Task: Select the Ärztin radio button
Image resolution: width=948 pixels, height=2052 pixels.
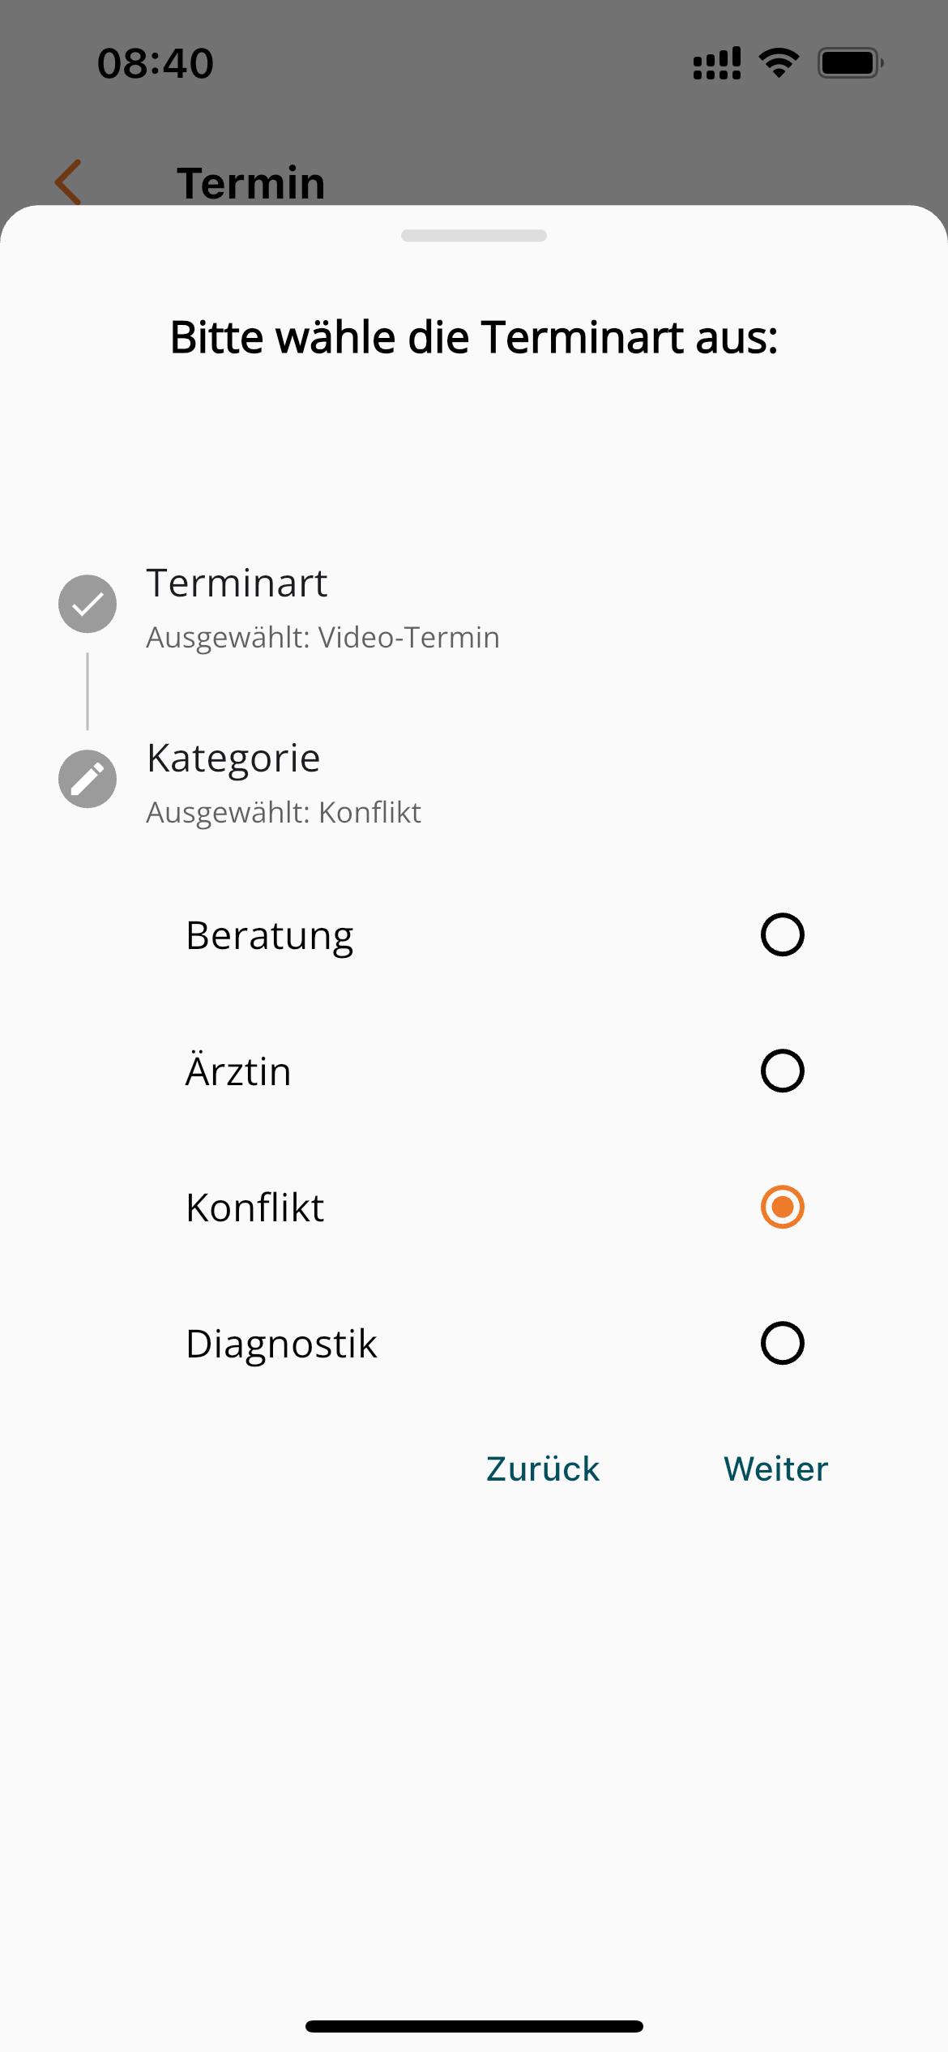Action: click(x=782, y=1071)
